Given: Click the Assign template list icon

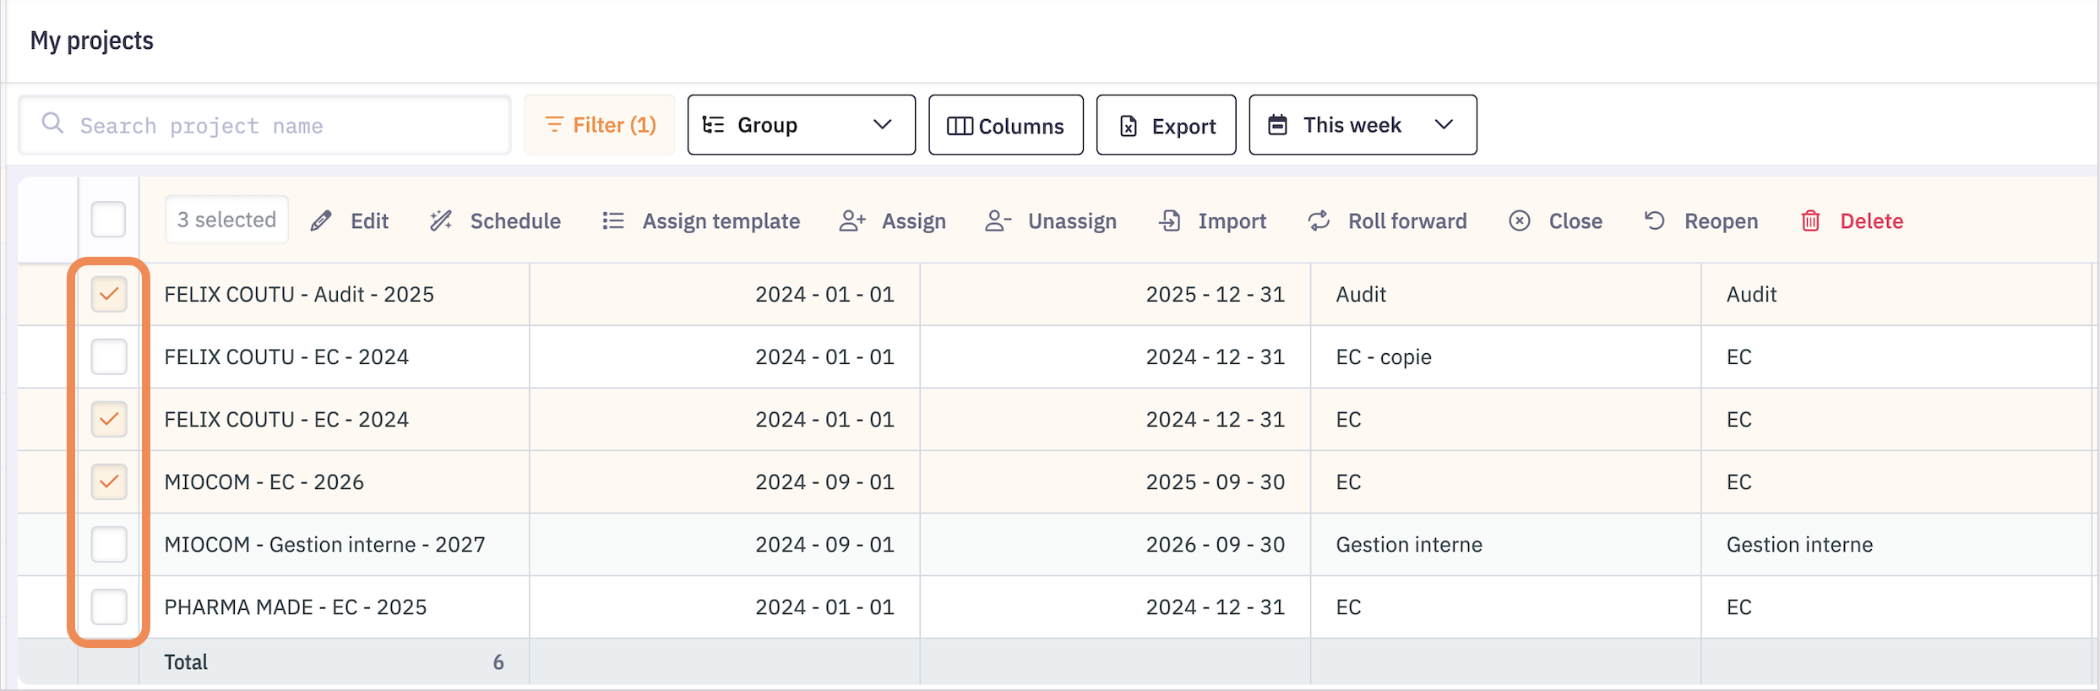Looking at the screenshot, I should 613,221.
